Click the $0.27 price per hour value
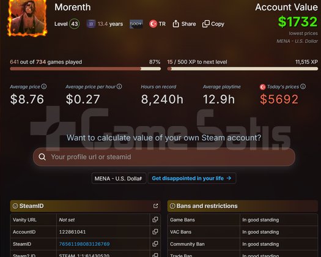The width and height of the screenshot is (321, 257). tap(83, 99)
